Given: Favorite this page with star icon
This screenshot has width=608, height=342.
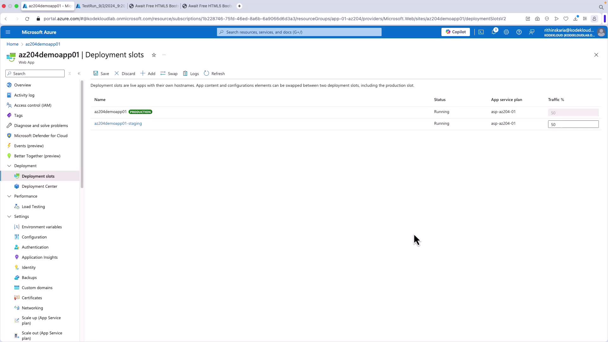Looking at the screenshot, I should [x=154, y=55].
